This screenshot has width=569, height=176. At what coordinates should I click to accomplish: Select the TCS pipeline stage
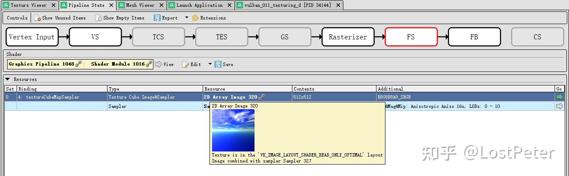pyautogui.click(x=159, y=37)
